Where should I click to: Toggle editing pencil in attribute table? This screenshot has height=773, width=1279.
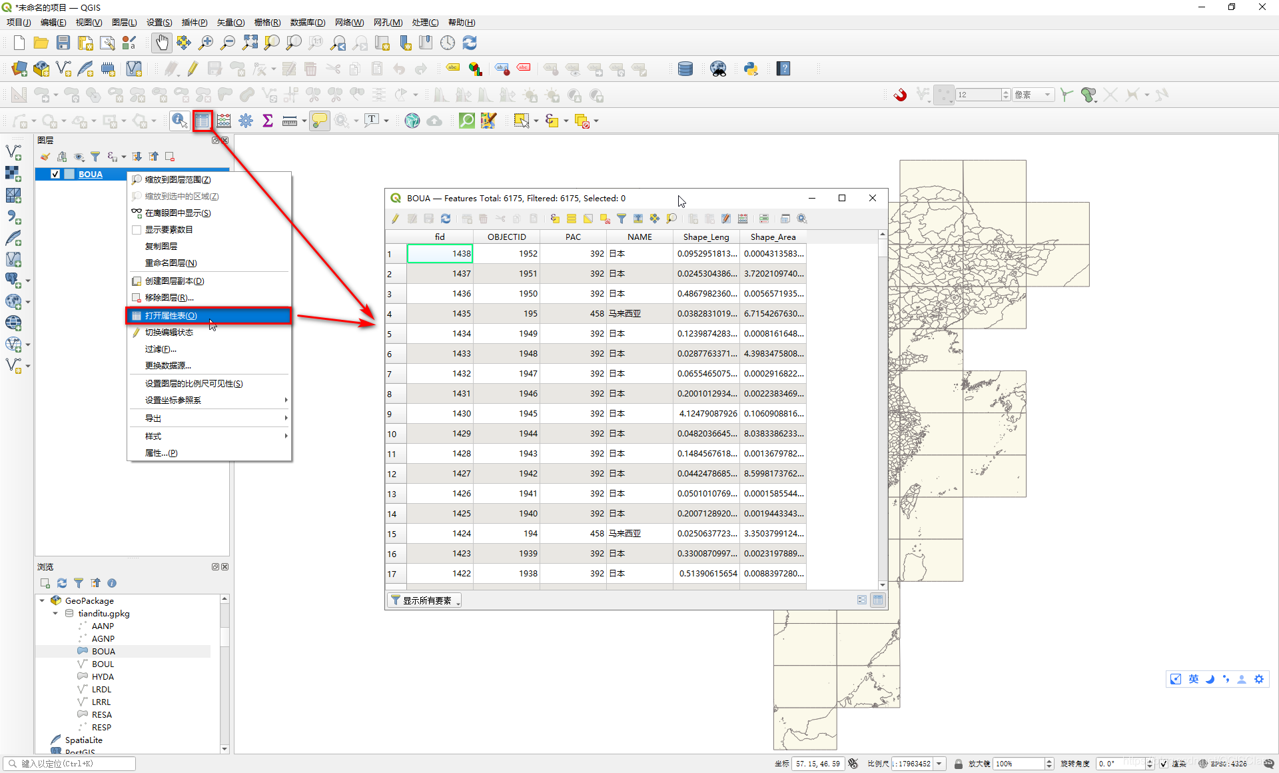coord(395,219)
